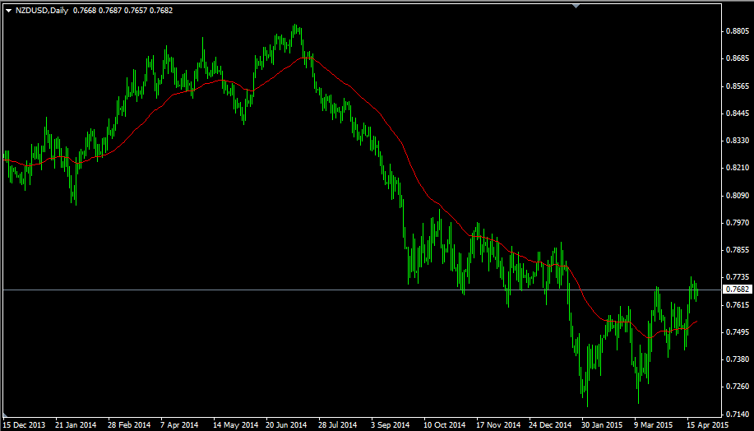
Task: Click the 20 Jun 2014 date label
Action: [288, 425]
